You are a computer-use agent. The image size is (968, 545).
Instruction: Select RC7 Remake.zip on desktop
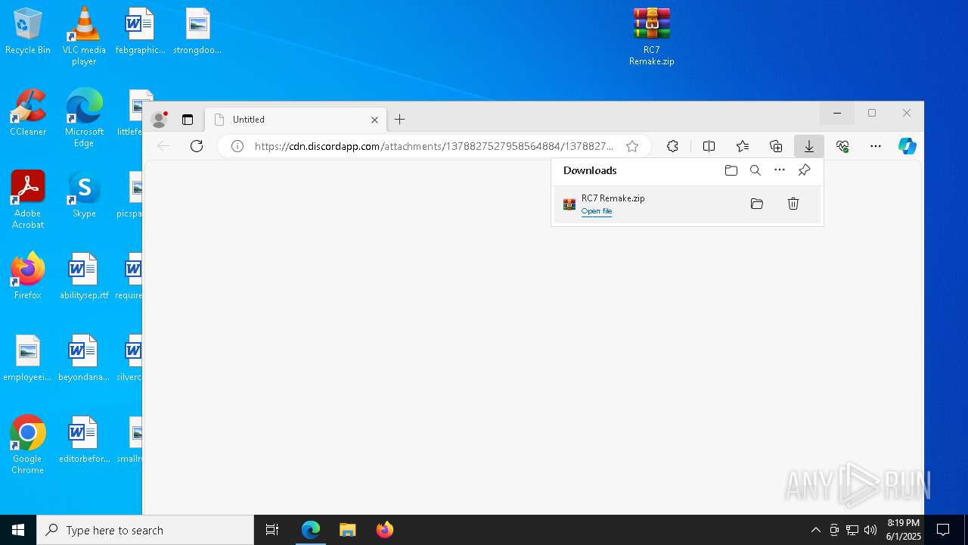(651, 36)
